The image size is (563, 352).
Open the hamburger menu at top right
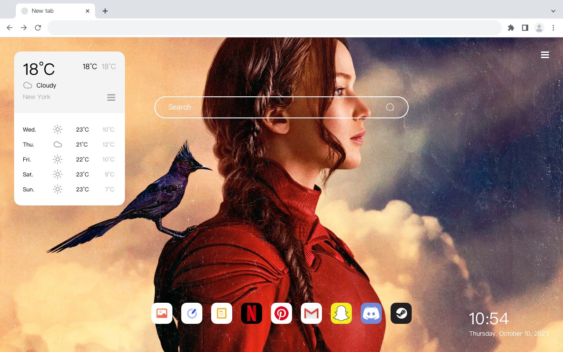pyautogui.click(x=545, y=55)
